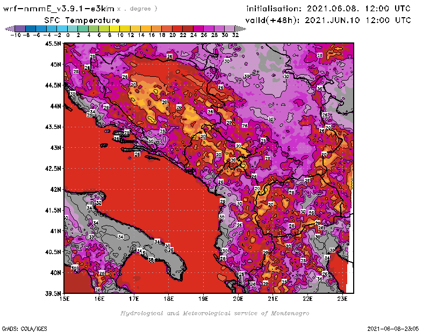Click the longitude label '21E'
Viewport: 430px width, 332px height.
pyautogui.click(x=273, y=299)
